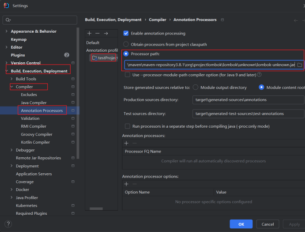Select the Default annotation profile

[93, 43]
